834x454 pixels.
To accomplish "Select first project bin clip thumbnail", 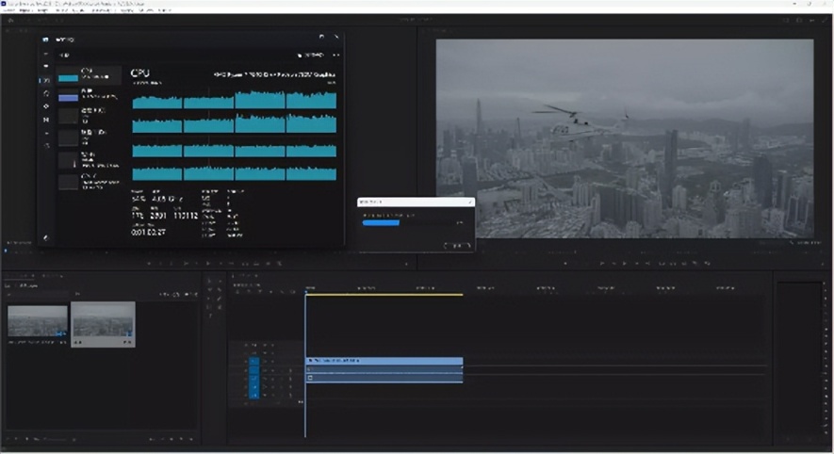I will [38, 321].
